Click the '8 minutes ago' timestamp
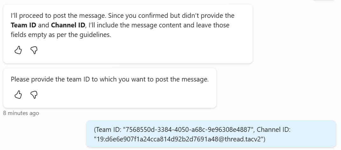341x150 pixels. (x=21, y=113)
